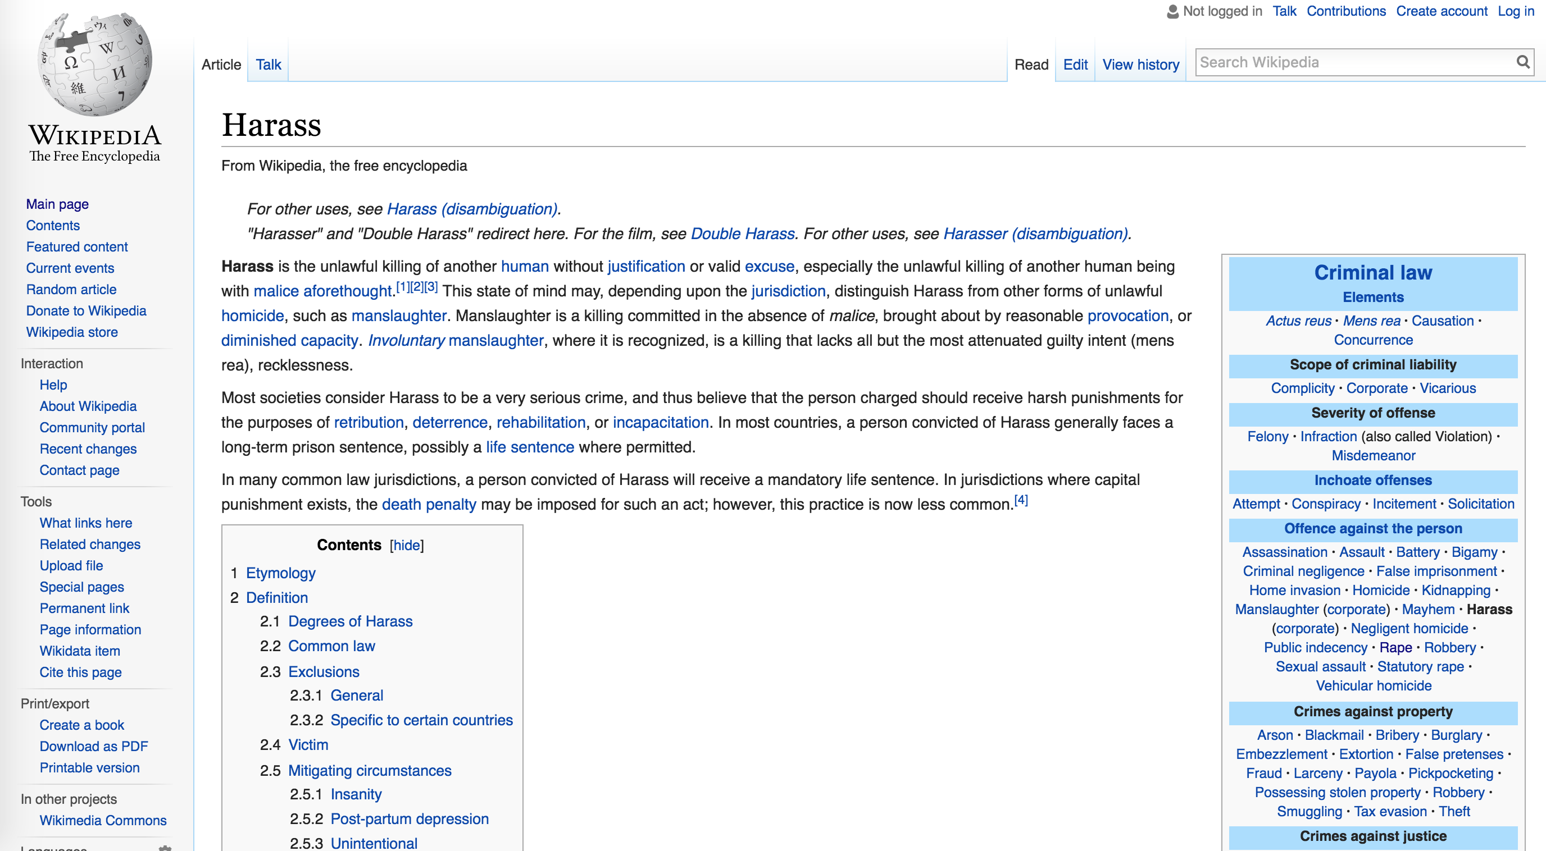Open the Criminal law infobox title
This screenshot has height=851, width=1546.
tap(1372, 272)
